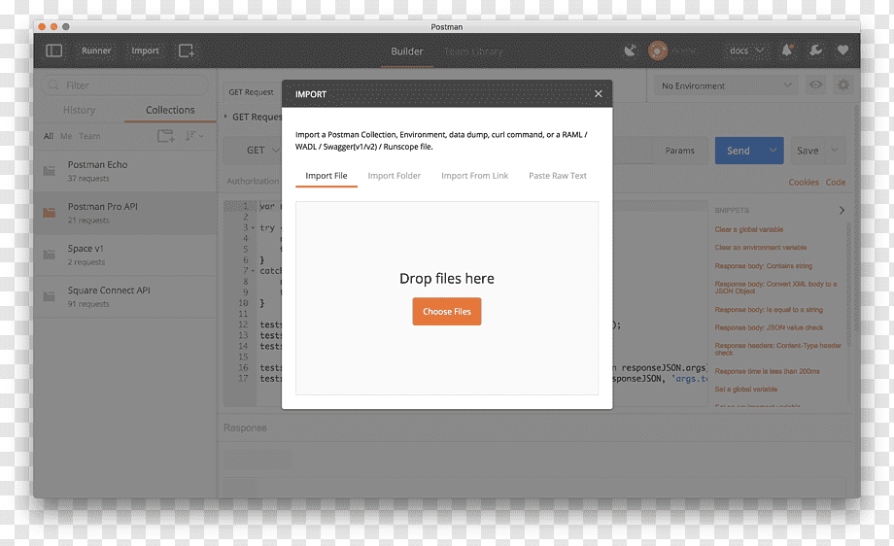Insert Response body: Convert XML body snippet
This screenshot has height=546, width=894.
click(776, 288)
